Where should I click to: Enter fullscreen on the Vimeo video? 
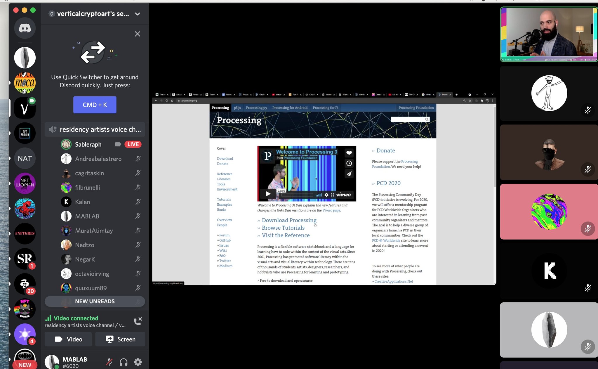pos(332,195)
